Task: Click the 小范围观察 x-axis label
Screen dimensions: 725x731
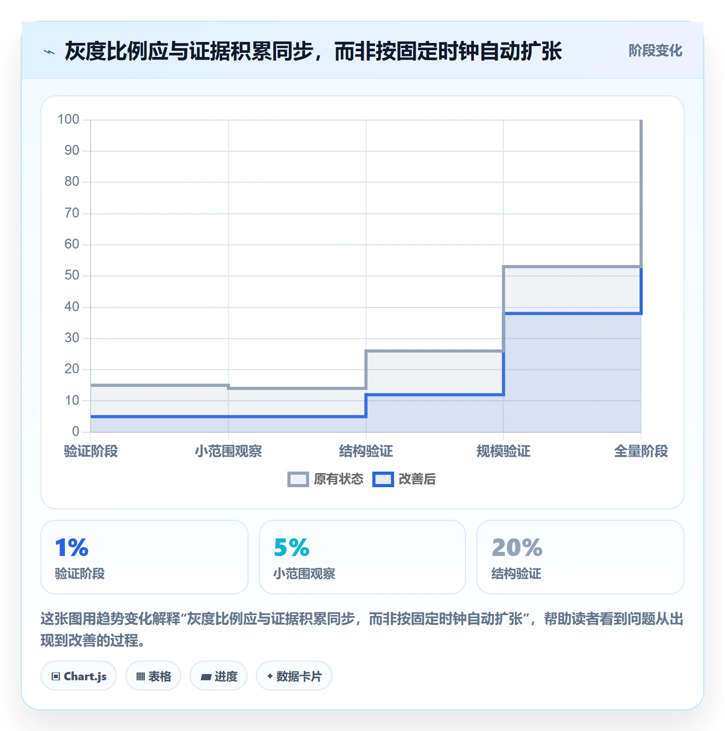Action: pos(228,451)
